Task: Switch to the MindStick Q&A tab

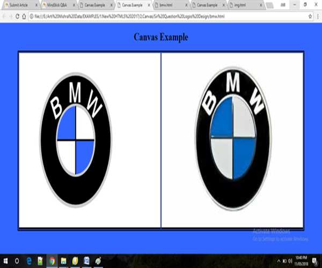Action: click(x=57, y=4)
